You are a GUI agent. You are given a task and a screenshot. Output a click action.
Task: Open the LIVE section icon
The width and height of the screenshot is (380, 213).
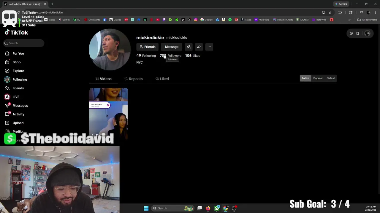pyautogui.click(x=7, y=97)
